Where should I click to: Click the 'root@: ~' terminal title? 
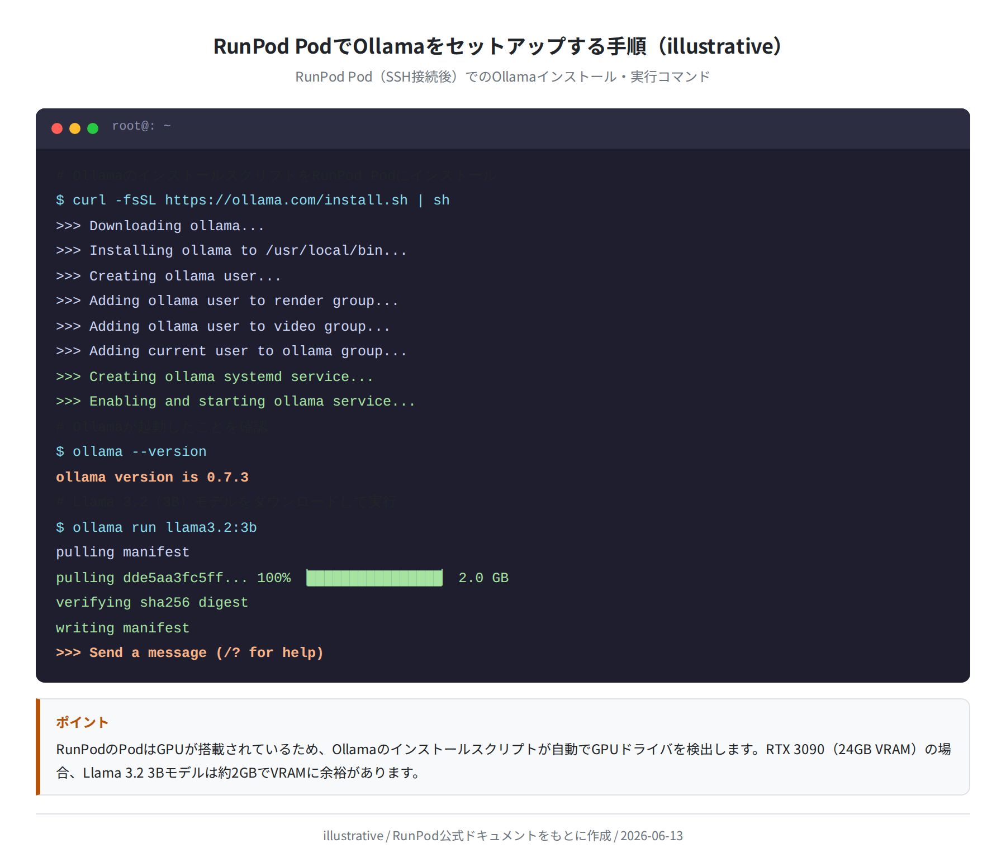[141, 126]
